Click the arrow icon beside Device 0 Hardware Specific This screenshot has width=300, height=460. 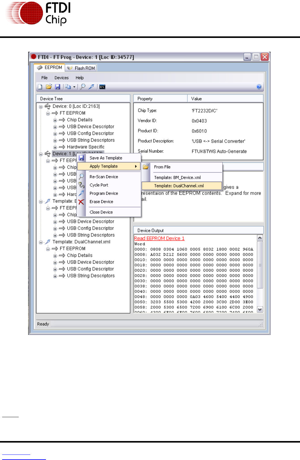click(x=62, y=147)
